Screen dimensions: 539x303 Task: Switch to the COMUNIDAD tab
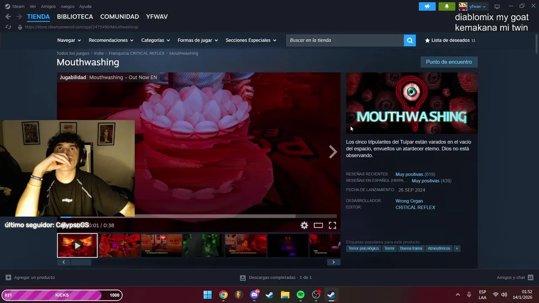point(120,17)
